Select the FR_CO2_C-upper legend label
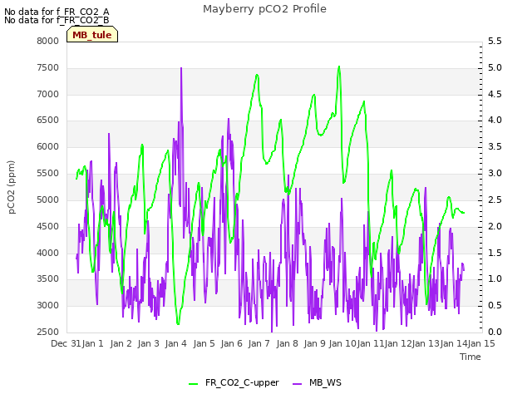 242,382
